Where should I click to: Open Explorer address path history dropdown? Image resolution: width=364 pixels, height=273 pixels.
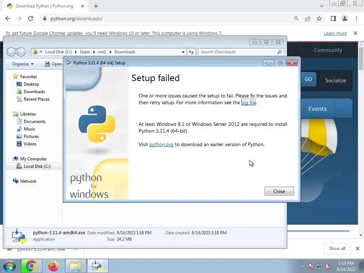click(183, 52)
